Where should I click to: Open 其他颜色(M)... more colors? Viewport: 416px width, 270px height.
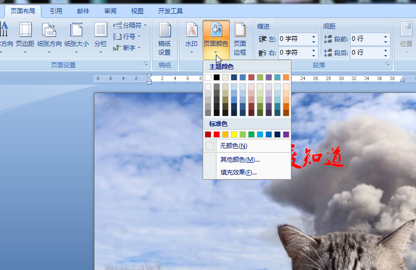click(247, 160)
